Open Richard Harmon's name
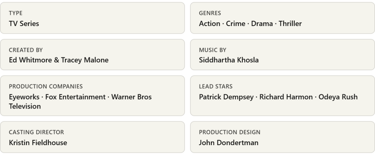375x155 pixels. pyautogui.click(x=285, y=97)
